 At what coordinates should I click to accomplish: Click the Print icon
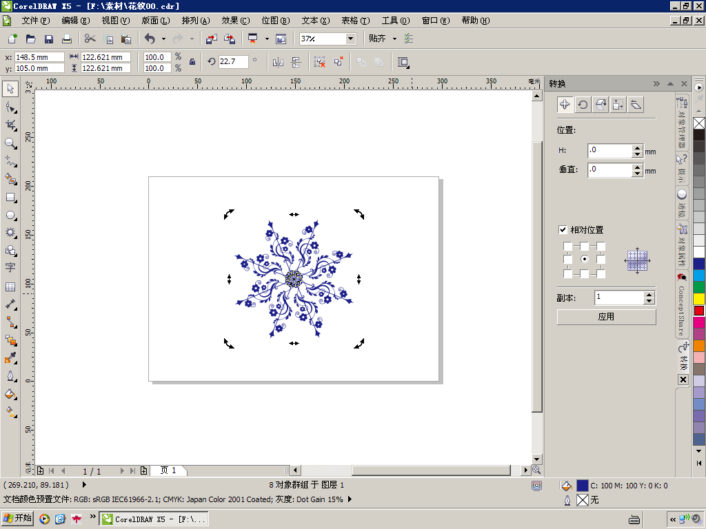coord(67,39)
